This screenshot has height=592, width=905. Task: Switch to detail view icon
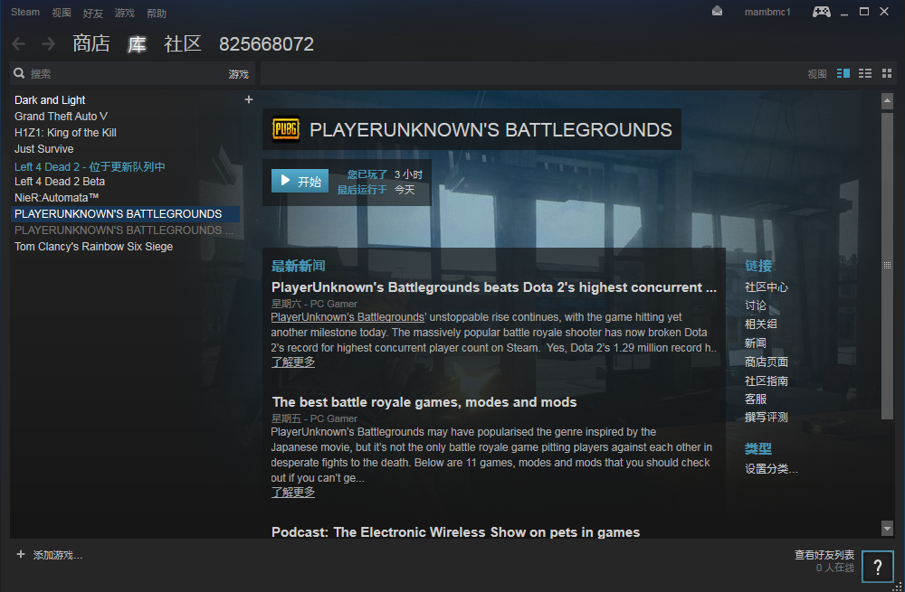(x=843, y=73)
